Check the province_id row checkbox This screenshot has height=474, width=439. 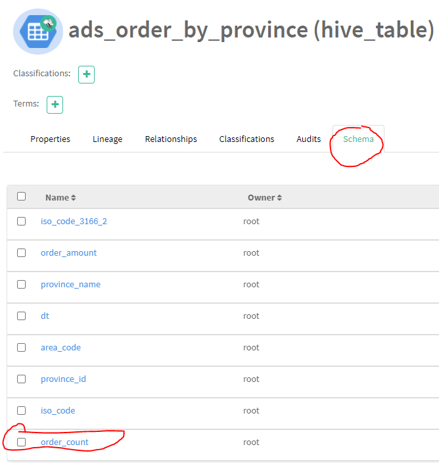pos(22,379)
